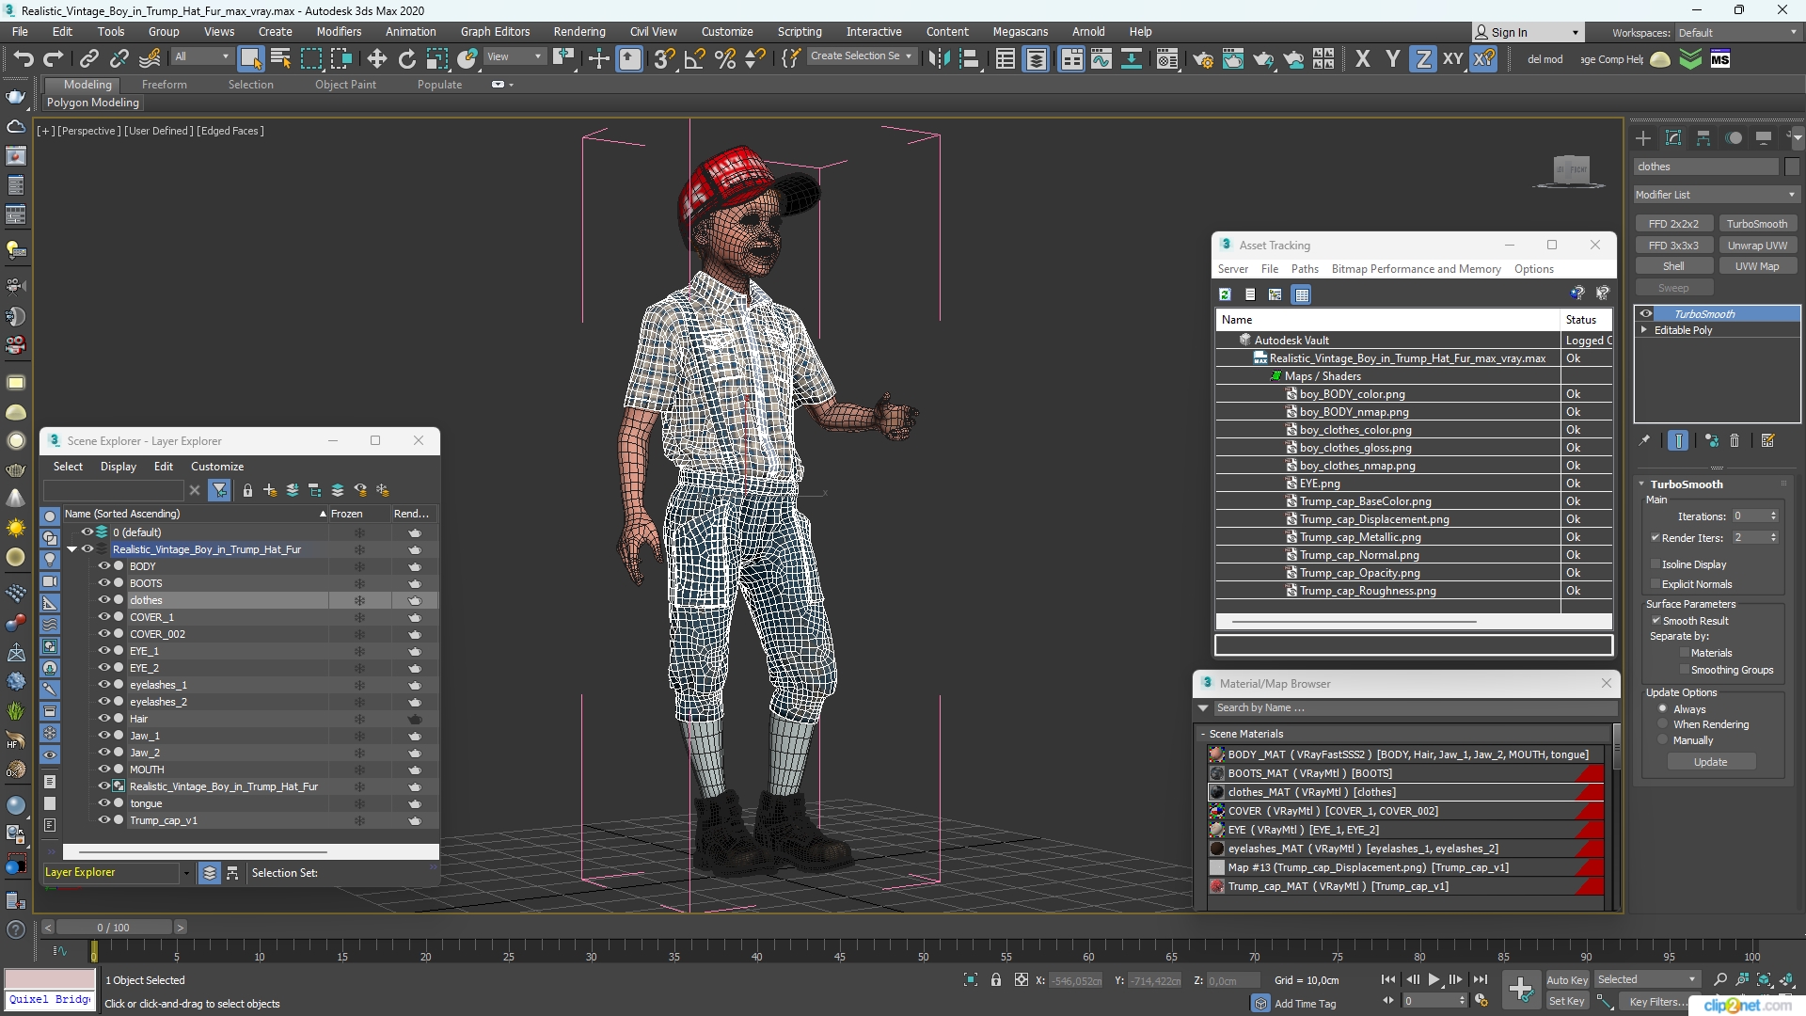Click the Auto Key button

click(x=1567, y=980)
